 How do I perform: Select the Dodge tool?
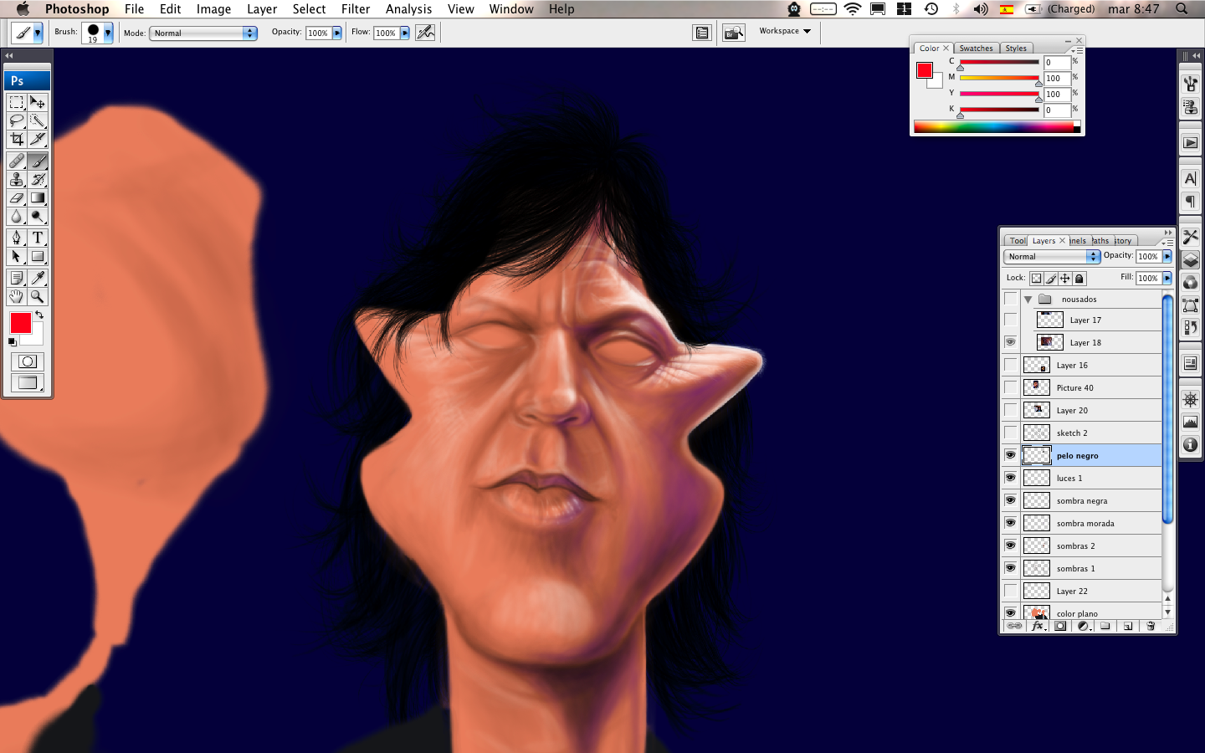tap(38, 216)
